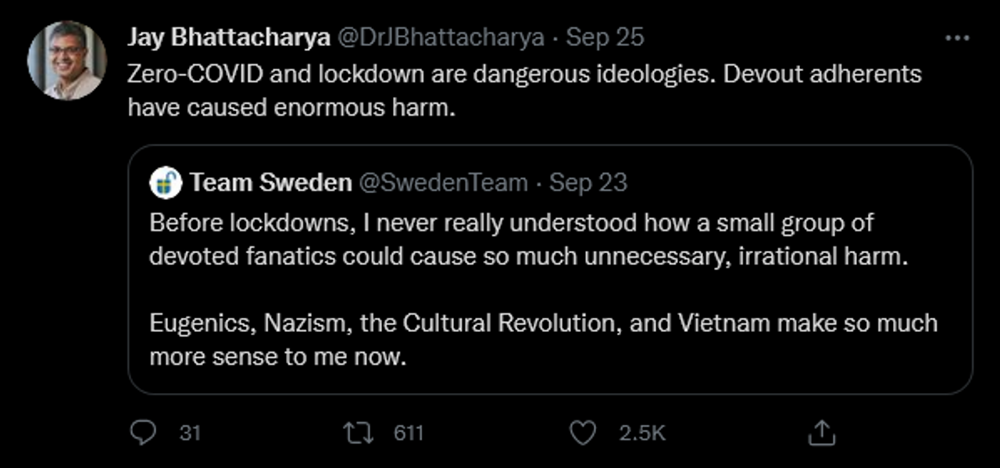Open the share tweet icon
1000x468 pixels.
click(x=822, y=433)
